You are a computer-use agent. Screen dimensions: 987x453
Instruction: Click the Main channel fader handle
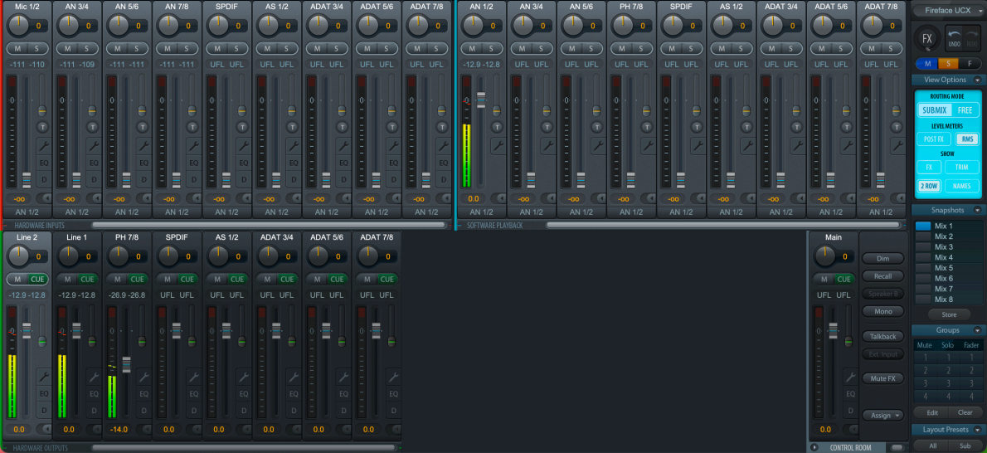pos(834,331)
